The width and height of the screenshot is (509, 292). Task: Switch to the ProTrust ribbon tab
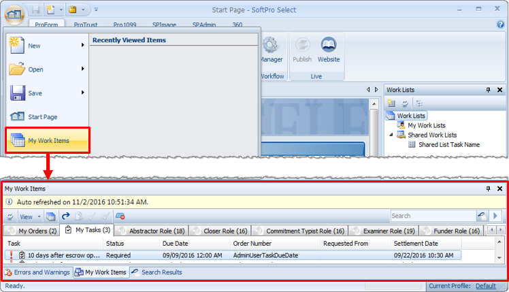pyautogui.click(x=85, y=25)
